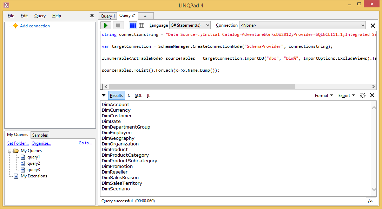
Task: Open the Connection dropdown
Action: (x=302, y=25)
